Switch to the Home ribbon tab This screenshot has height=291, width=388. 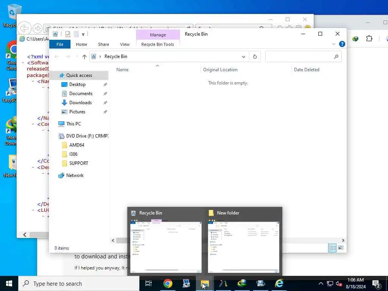click(x=81, y=44)
